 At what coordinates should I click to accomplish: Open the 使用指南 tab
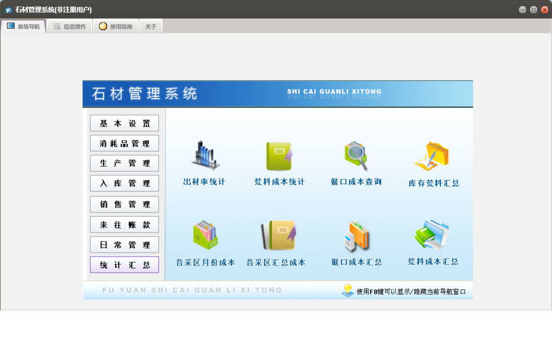click(x=116, y=27)
